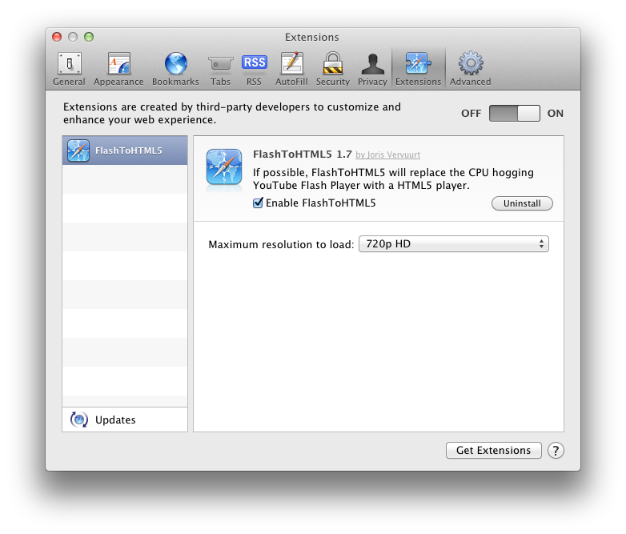Select FlashToHTML5 in the extensions list
The width and height of the screenshot is (626, 534).
[125, 151]
